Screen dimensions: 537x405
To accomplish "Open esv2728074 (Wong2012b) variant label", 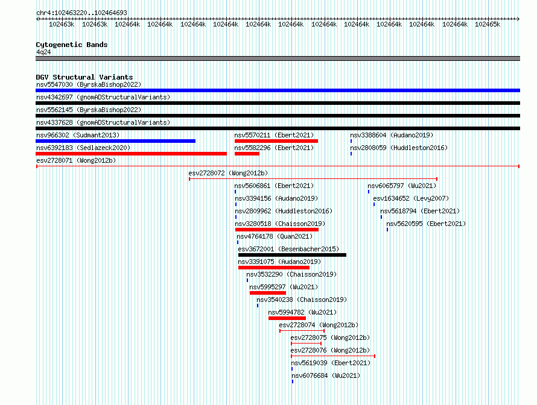I will point(319,325).
